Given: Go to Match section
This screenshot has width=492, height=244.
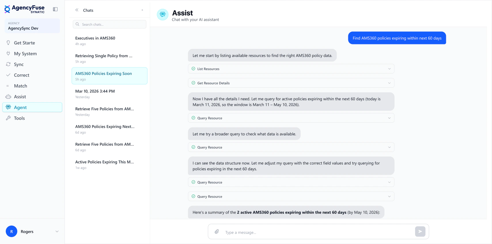Looking at the screenshot, I should [x=32, y=86].
